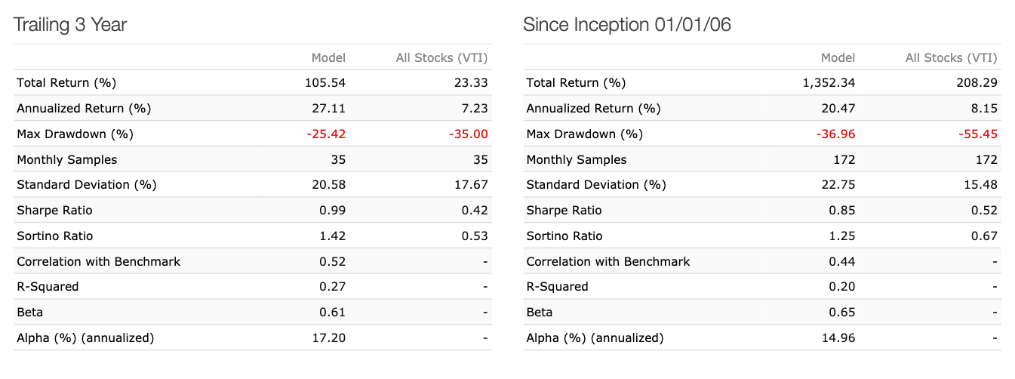Image resolution: width=1015 pixels, height=379 pixels.
Task: Click the 22.75 standard deviation value
Action: coord(840,185)
